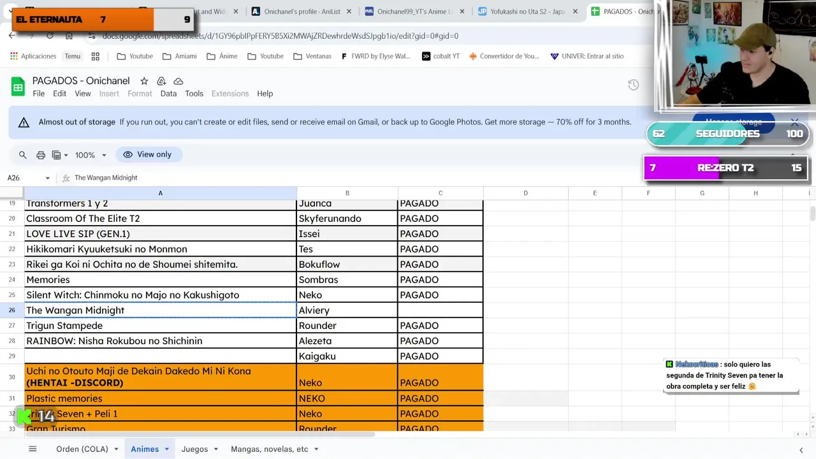Open the Ventanas bookmark folder

(x=312, y=56)
